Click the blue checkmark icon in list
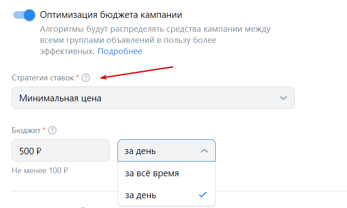This screenshot has width=347, height=208. coord(203,195)
